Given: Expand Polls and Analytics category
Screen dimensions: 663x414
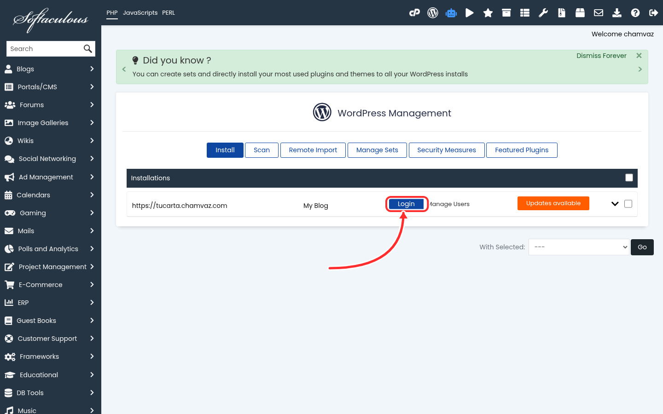Looking at the screenshot, I should point(92,249).
